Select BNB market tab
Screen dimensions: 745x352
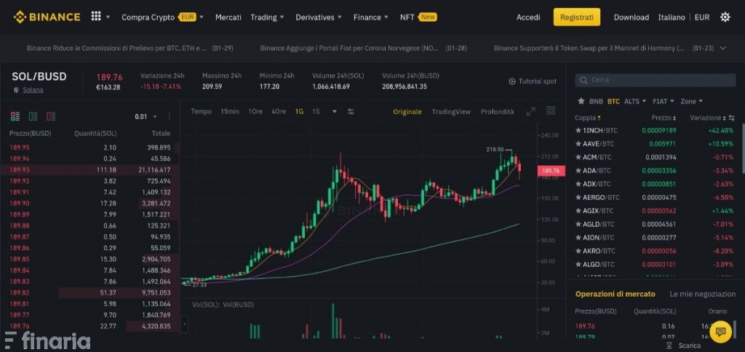596,101
